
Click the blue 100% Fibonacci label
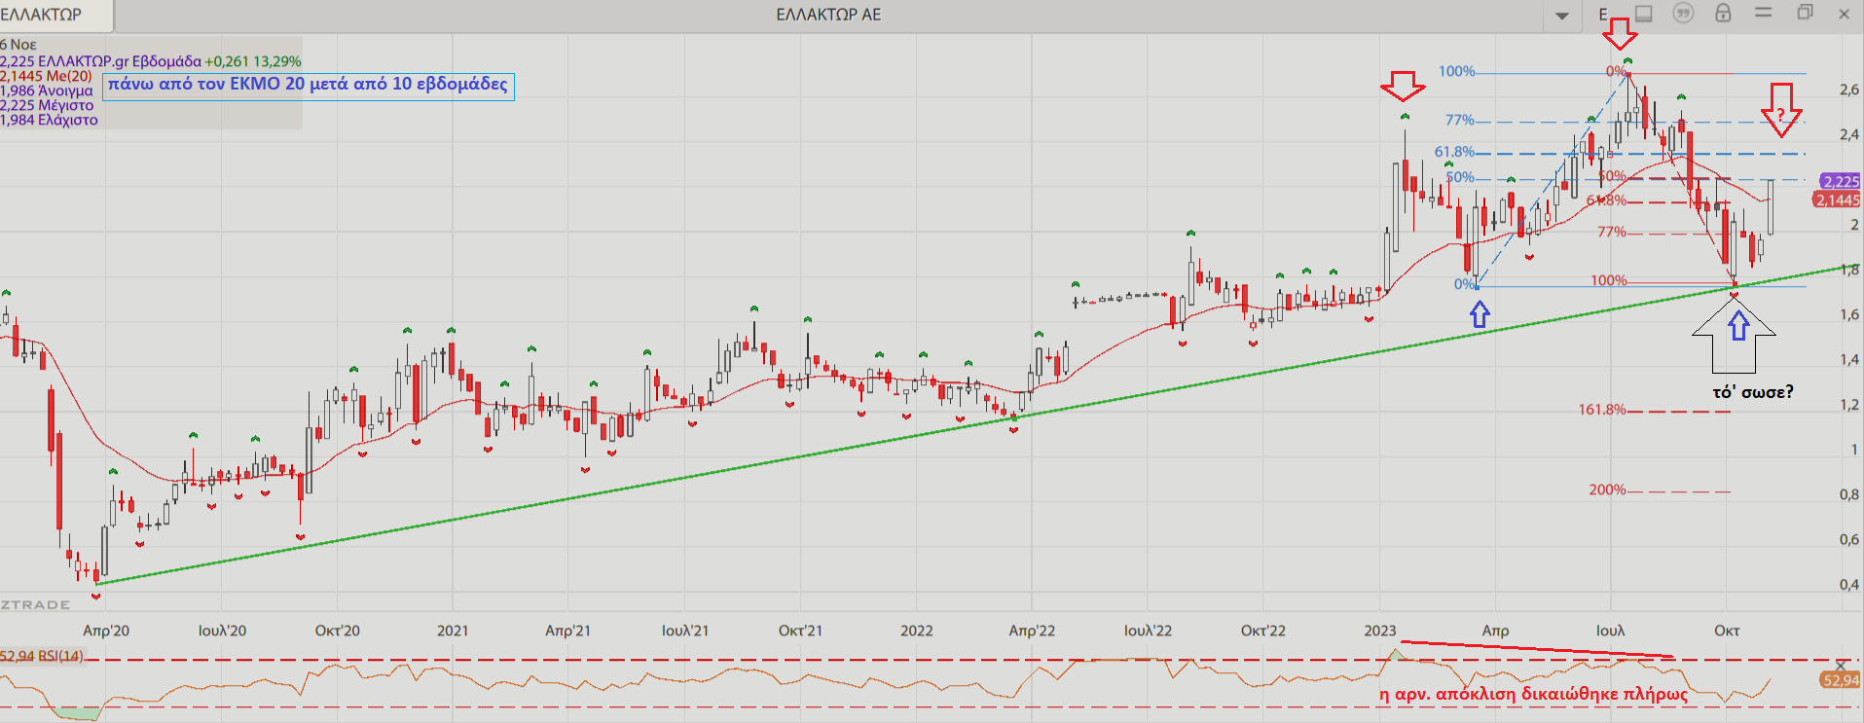point(1457,71)
